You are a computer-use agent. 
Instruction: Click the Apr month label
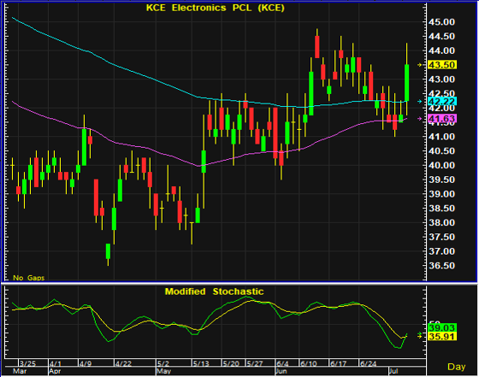[55, 371]
